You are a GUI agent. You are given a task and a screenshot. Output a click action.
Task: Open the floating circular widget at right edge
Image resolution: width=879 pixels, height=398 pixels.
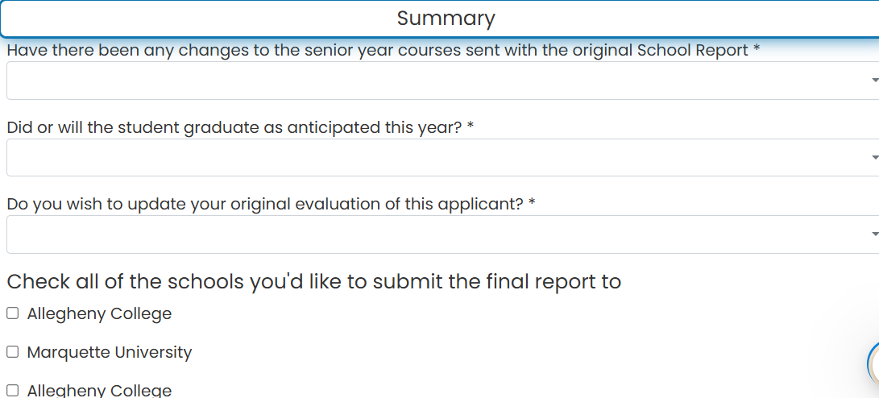(873, 364)
